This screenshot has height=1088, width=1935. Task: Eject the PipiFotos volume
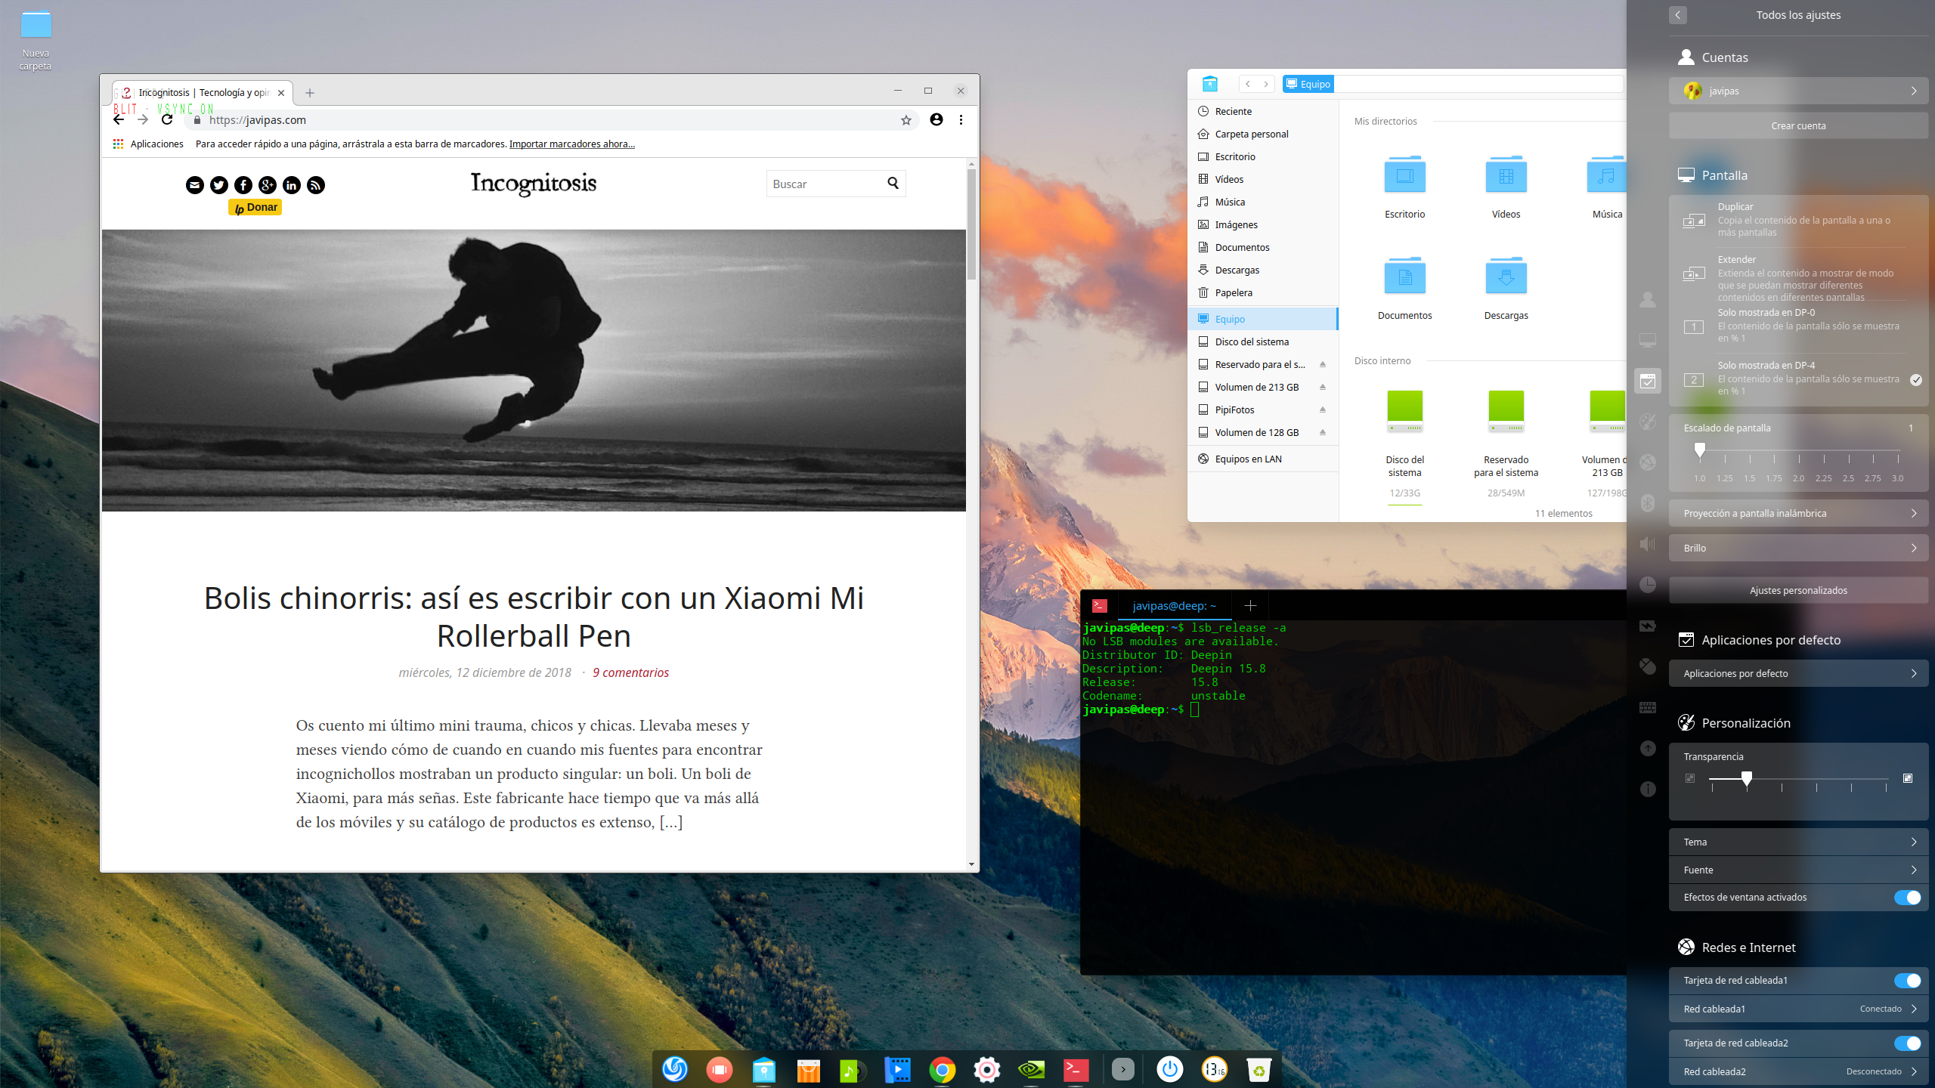point(1323,410)
